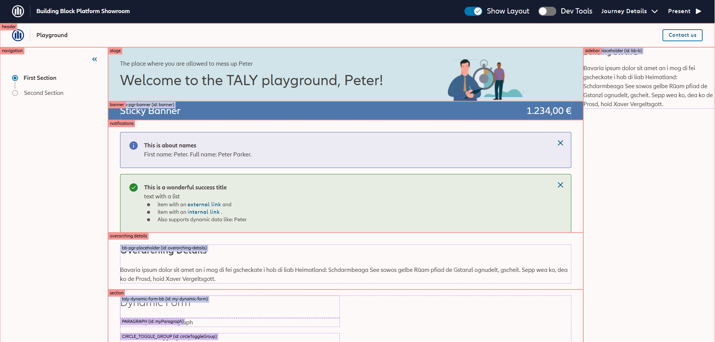Click the Allianz logo beside Playground

pos(18,35)
